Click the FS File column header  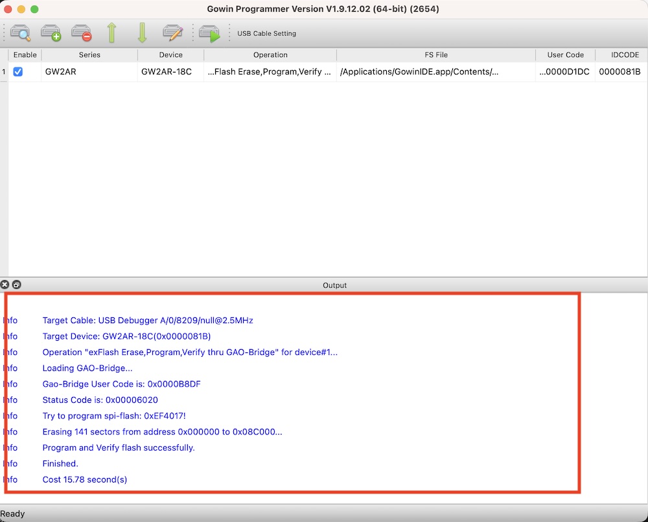tap(435, 55)
